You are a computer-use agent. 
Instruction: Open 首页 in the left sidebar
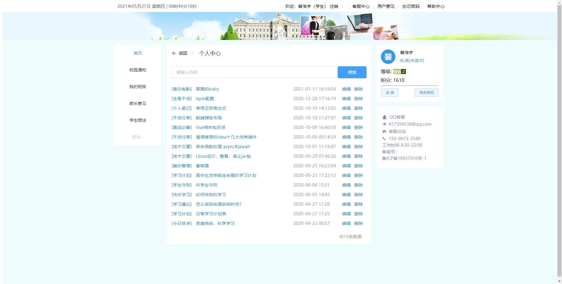[138, 53]
